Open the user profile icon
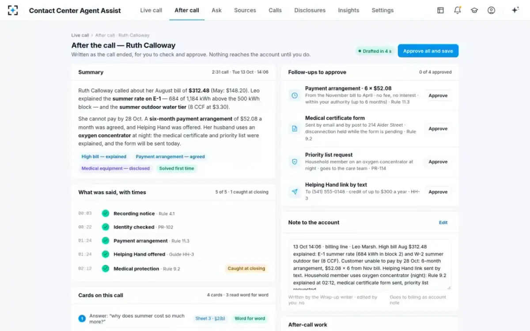530x331 pixels. [491, 10]
